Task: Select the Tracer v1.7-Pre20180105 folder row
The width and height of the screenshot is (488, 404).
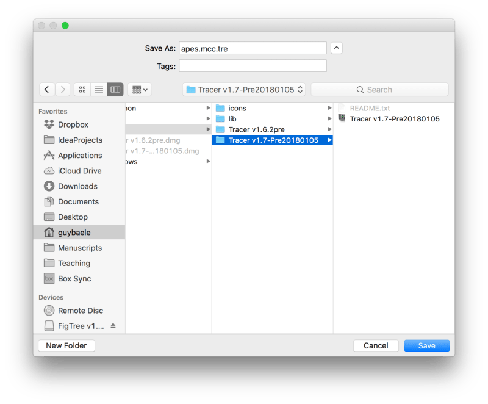Action: 272,140
